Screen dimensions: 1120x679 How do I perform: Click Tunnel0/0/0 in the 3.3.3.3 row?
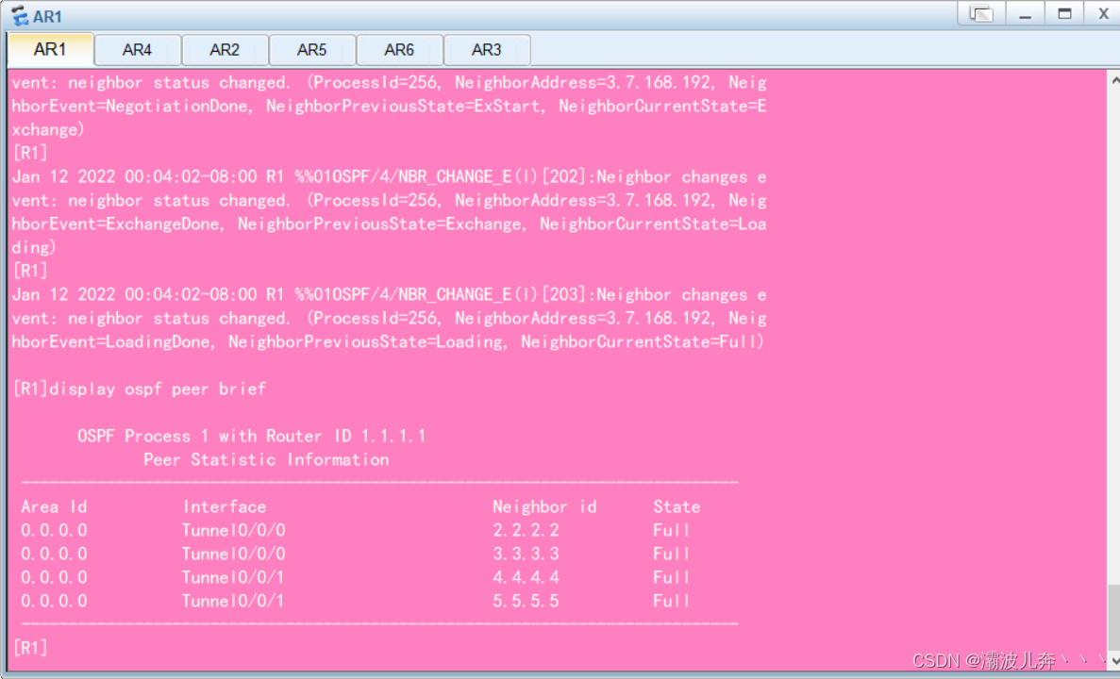pyautogui.click(x=234, y=555)
